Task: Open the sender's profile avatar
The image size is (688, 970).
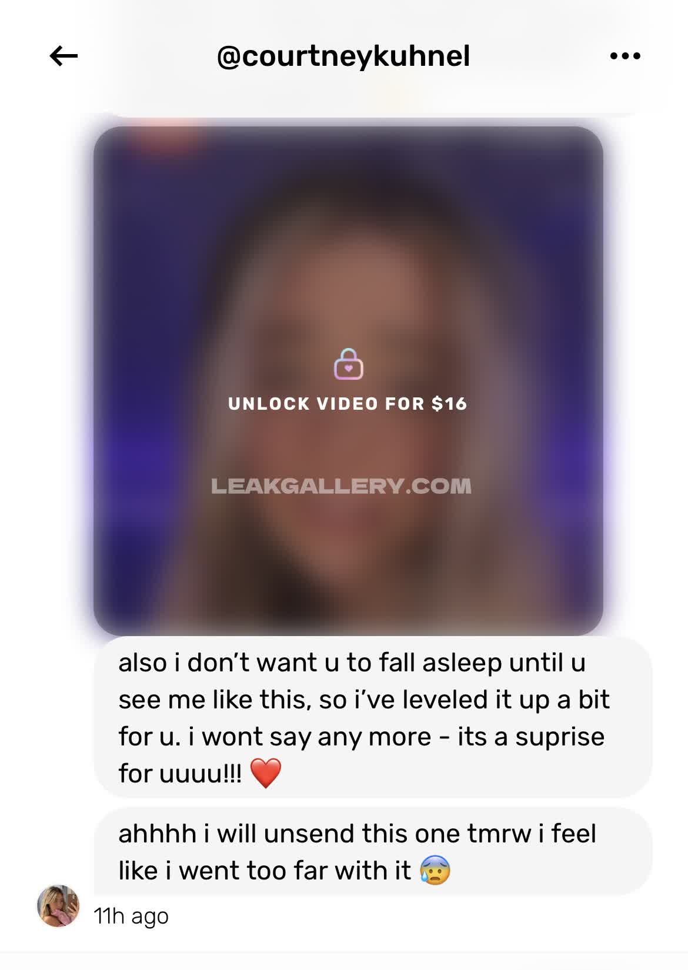Action: pos(58,906)
